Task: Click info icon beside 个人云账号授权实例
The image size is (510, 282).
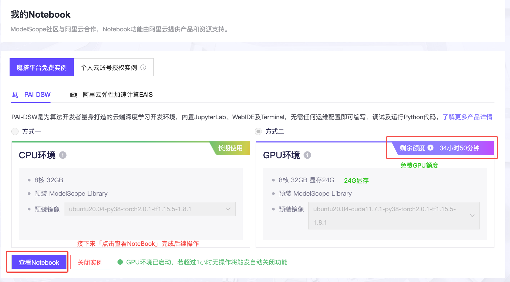Action: coord(143,68)
